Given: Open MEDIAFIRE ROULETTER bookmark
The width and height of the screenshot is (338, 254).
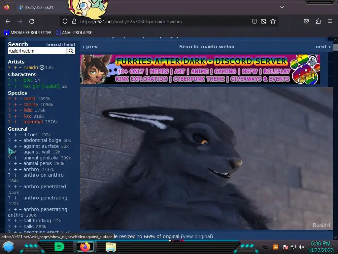Looking at the screenshot, I should pos(28,33).
